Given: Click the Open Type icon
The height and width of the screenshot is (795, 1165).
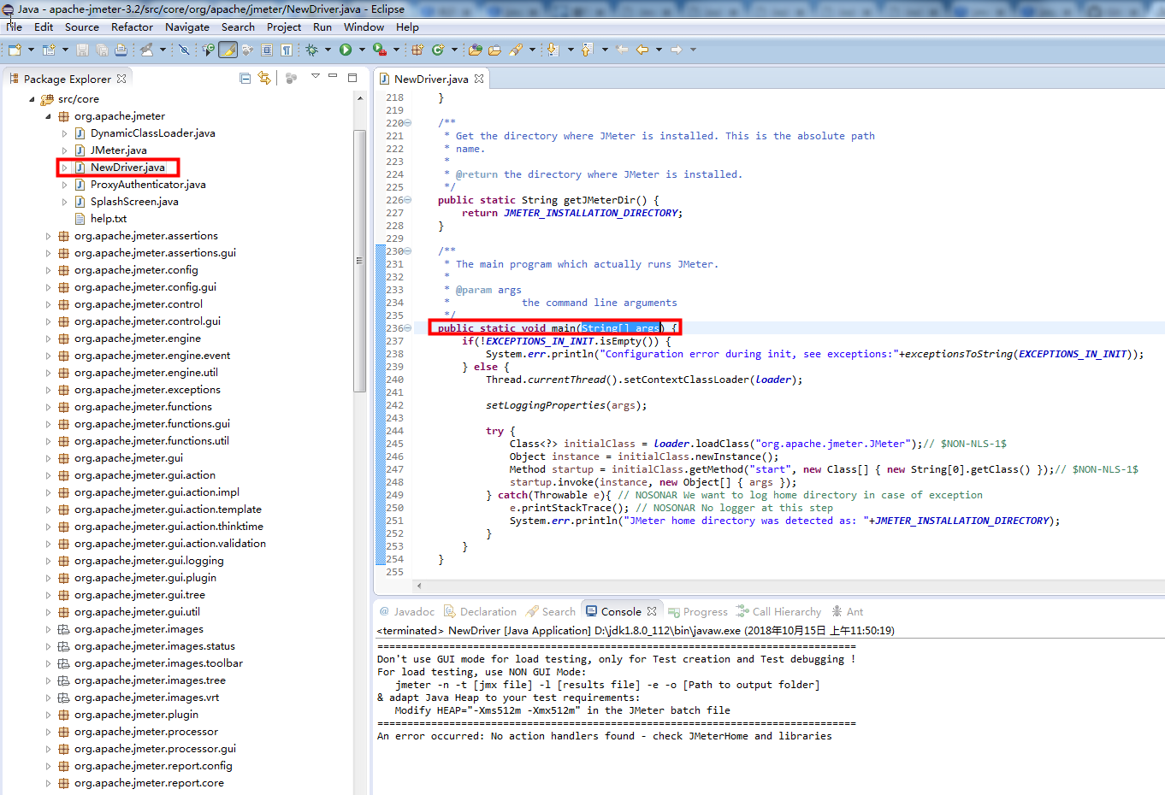Looking at the screenshot, I should (x=475, y=50).
